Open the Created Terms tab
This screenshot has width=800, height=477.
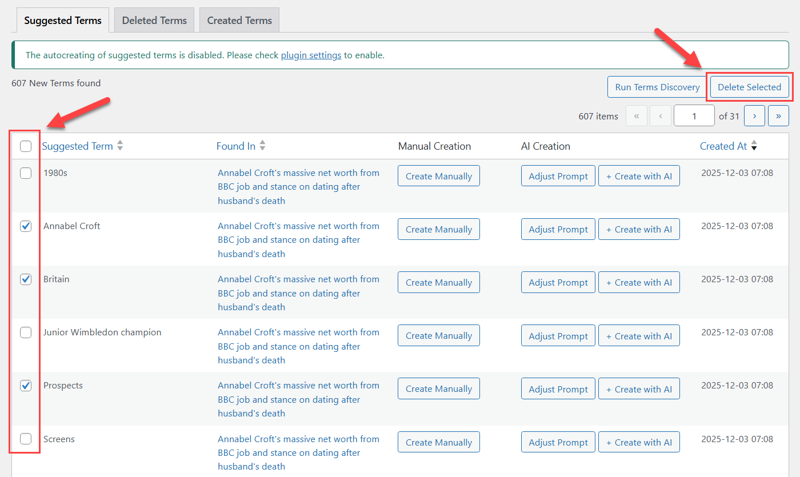239,19
